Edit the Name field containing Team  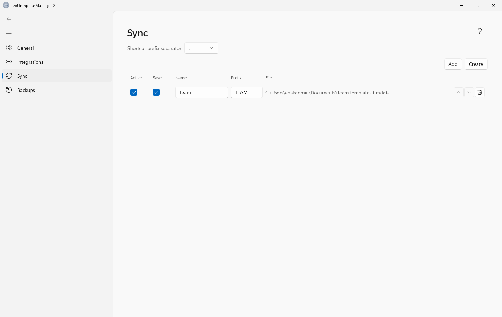point(202,92)
